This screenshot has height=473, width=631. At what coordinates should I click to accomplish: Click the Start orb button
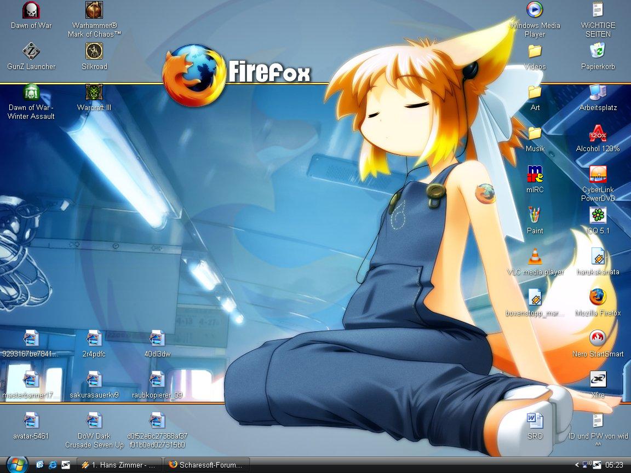pos(16,464)
